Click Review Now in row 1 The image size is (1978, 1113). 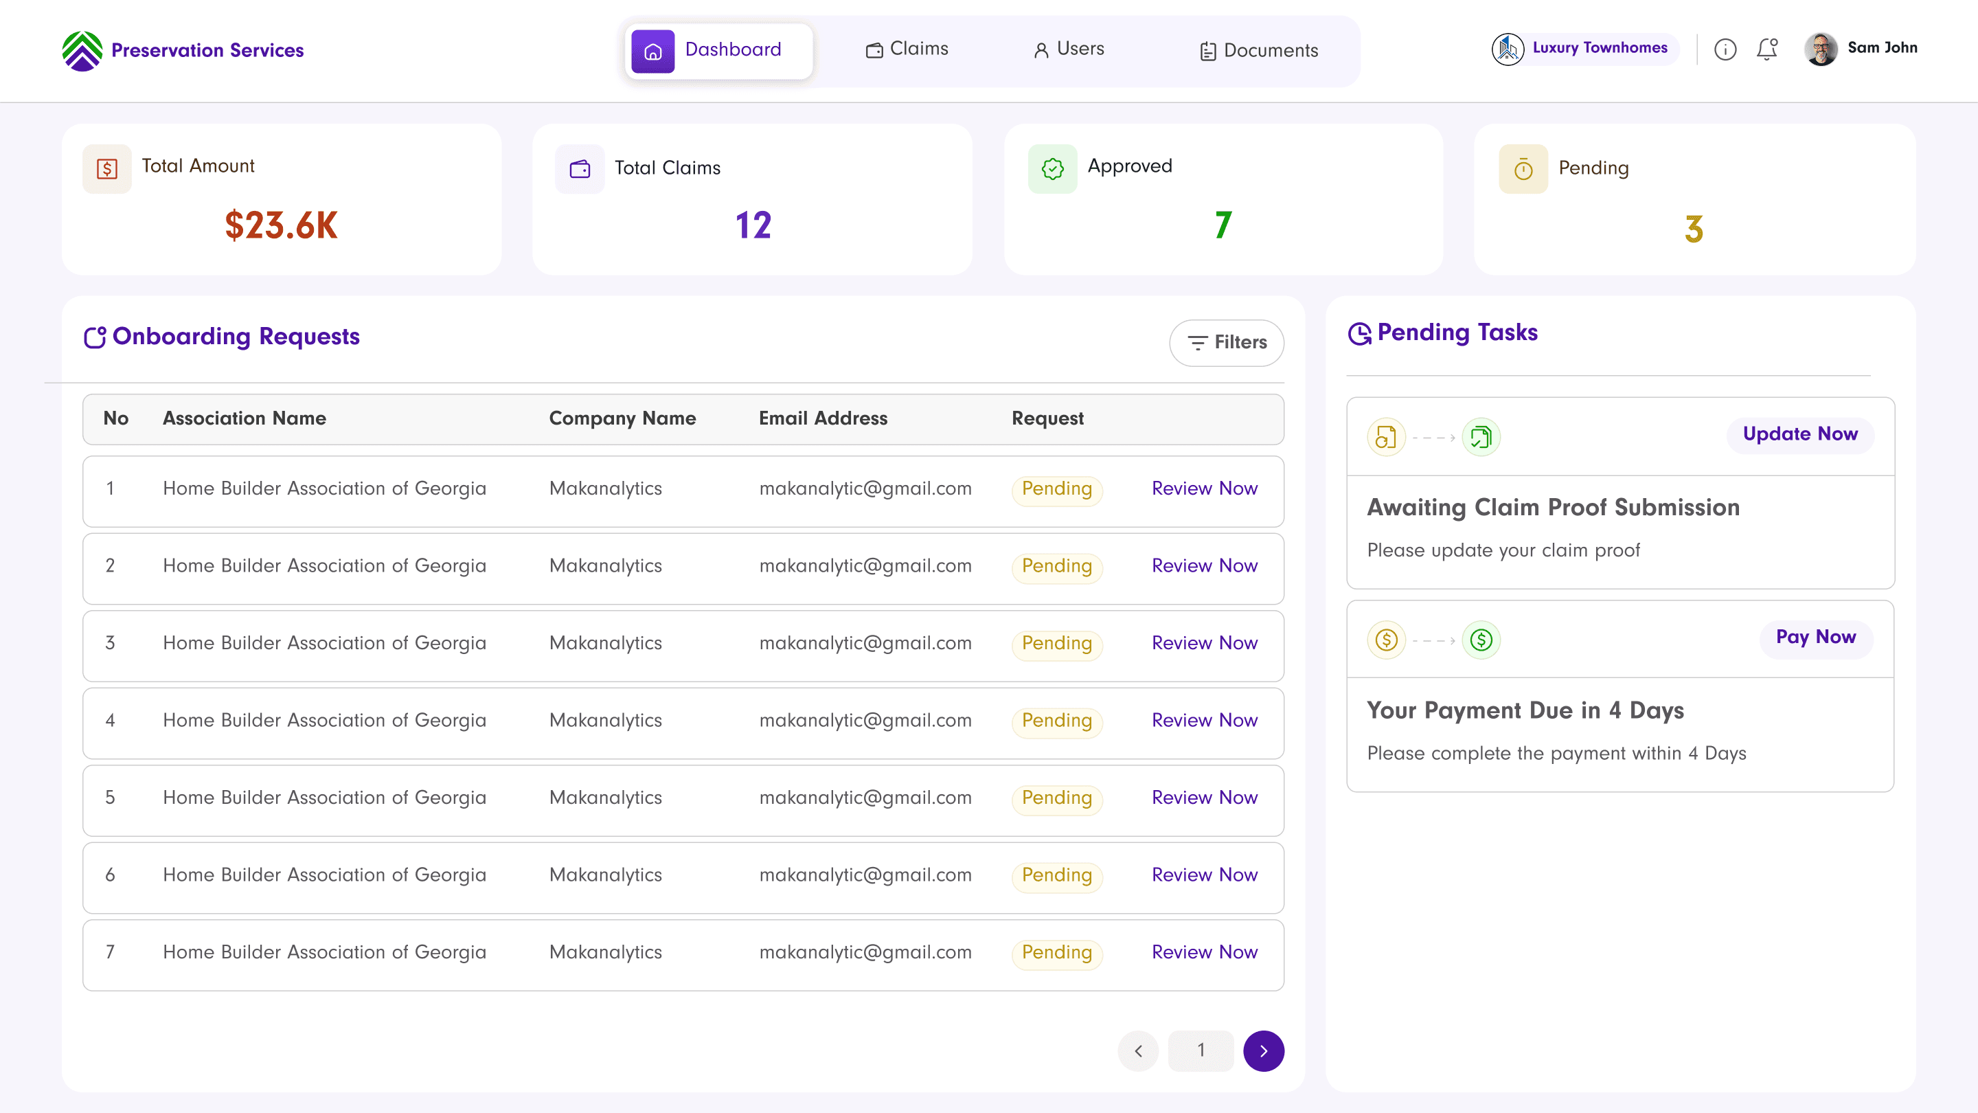coord(1204,488)
